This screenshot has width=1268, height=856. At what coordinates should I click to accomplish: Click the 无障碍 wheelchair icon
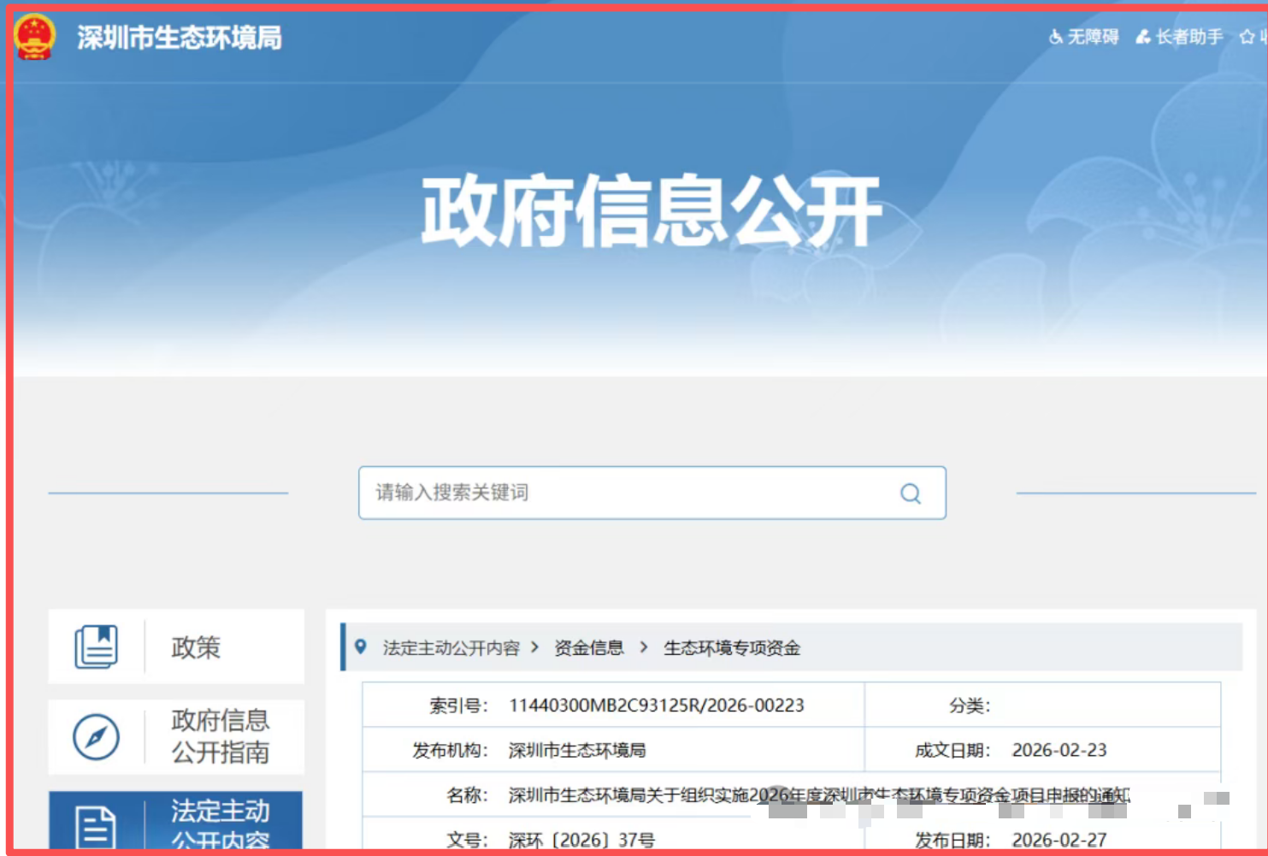pos(1056,37)
